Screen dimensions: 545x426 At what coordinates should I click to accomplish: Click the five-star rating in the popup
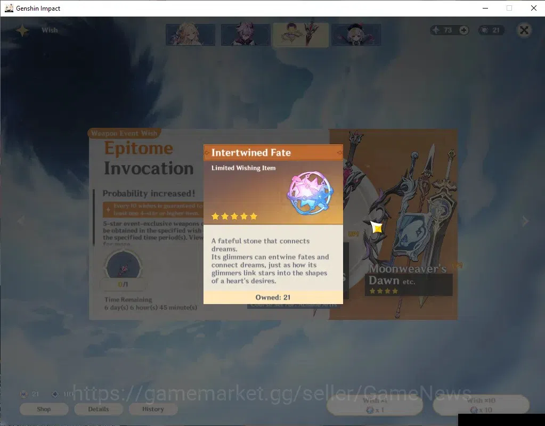[234, 216]
